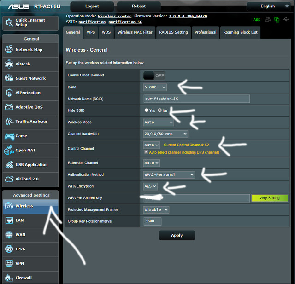Click the Firewall menu label
295x284 pixels.
coord(24,278)
